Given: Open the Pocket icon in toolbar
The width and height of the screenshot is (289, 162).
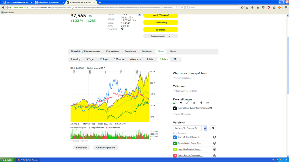Looking at the screenshot, I should 263,7.
